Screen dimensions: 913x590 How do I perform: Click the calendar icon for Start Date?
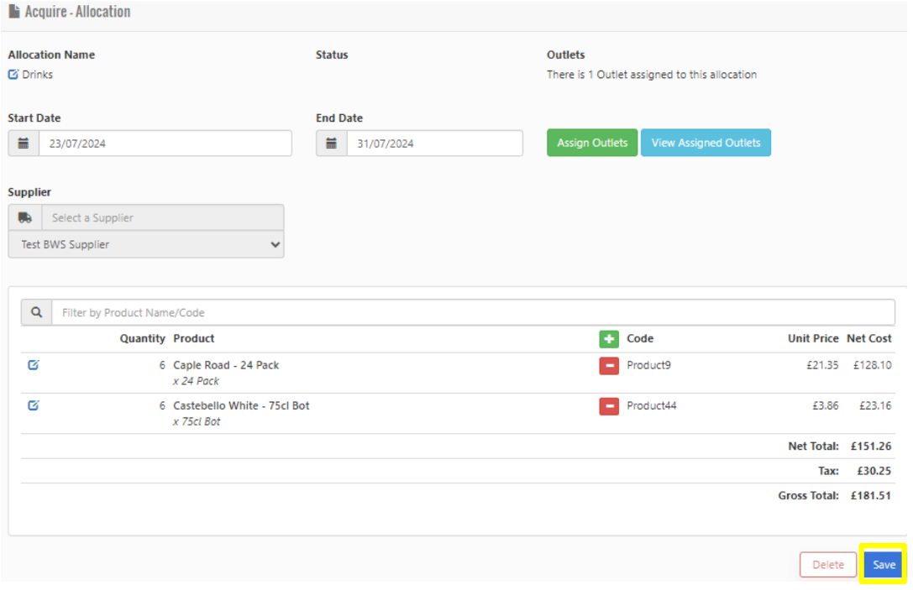pos(24,144)
